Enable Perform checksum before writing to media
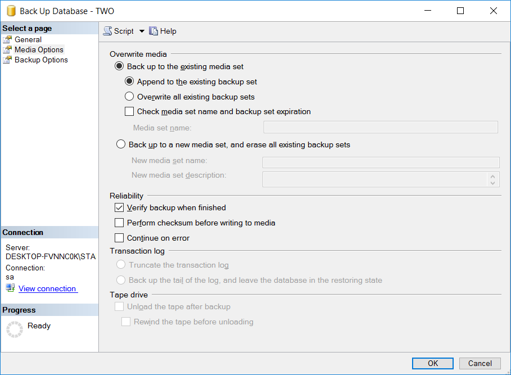Image resolution: width=511 pixels, height=375 pixels. (119, 223)
